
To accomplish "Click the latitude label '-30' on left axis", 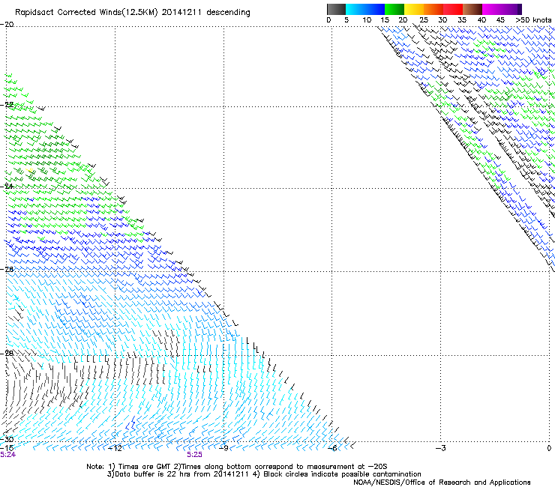I will pyautogui.click(x=7, y=439).
